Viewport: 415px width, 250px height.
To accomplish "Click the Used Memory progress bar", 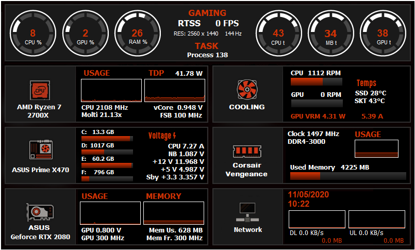I will pos(348,176).
